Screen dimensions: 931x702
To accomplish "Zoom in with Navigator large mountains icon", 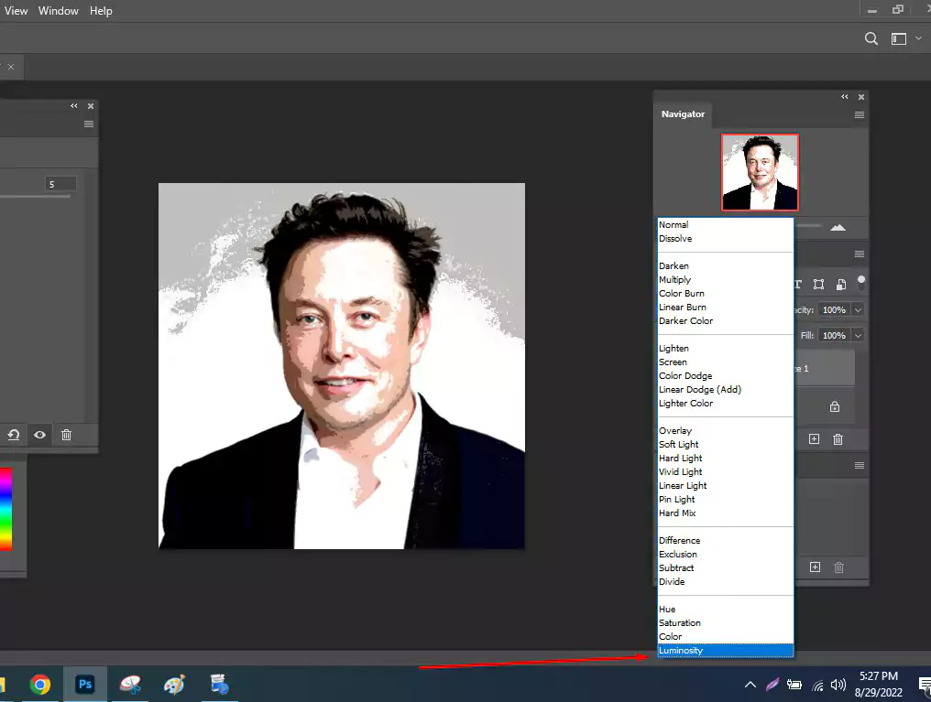I will (838, 227).
